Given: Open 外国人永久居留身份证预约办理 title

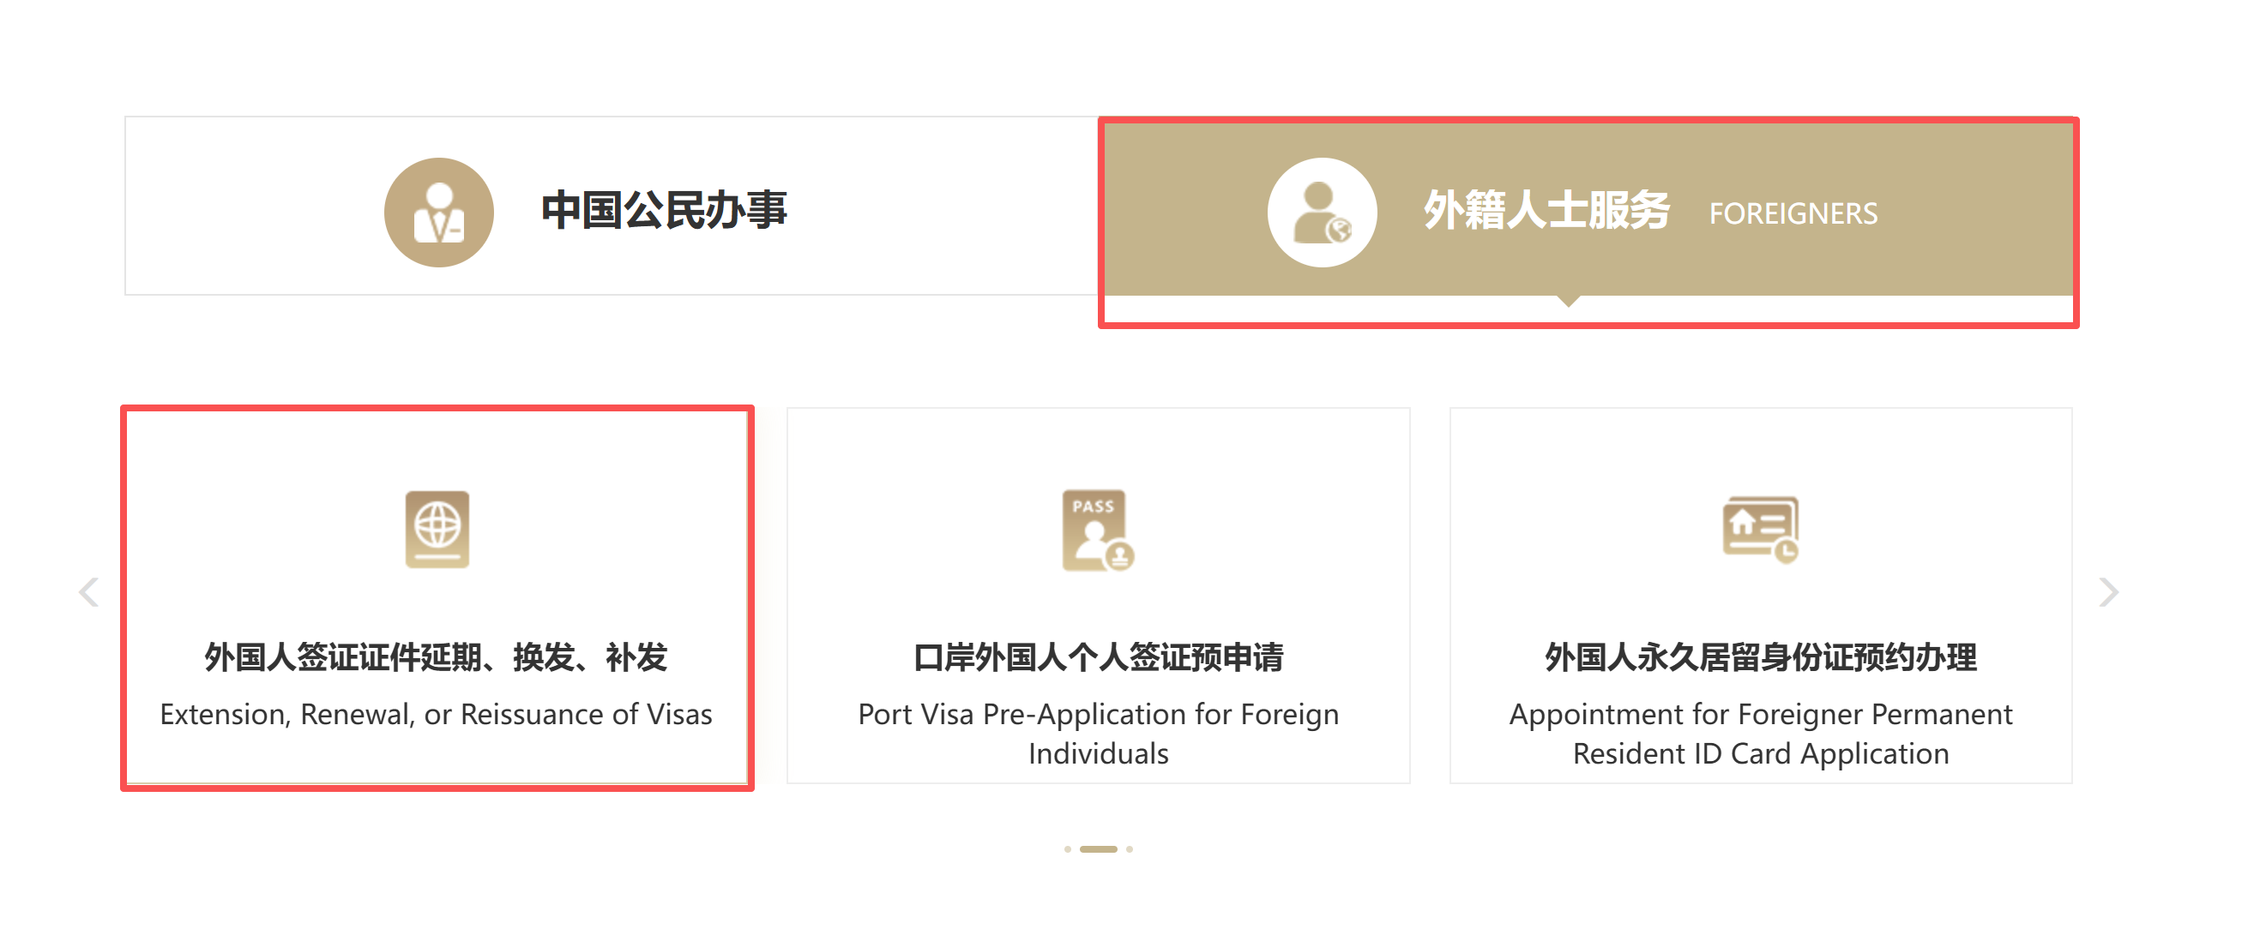Looking at the screenshot, I should click(1761, 657).
